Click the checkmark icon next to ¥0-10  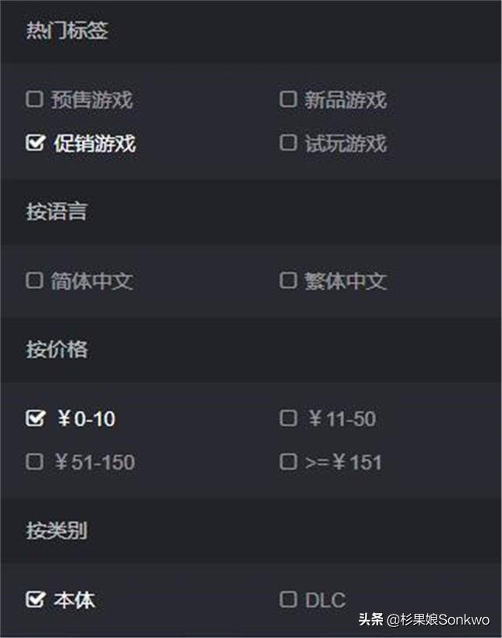[x=33, y=418]
